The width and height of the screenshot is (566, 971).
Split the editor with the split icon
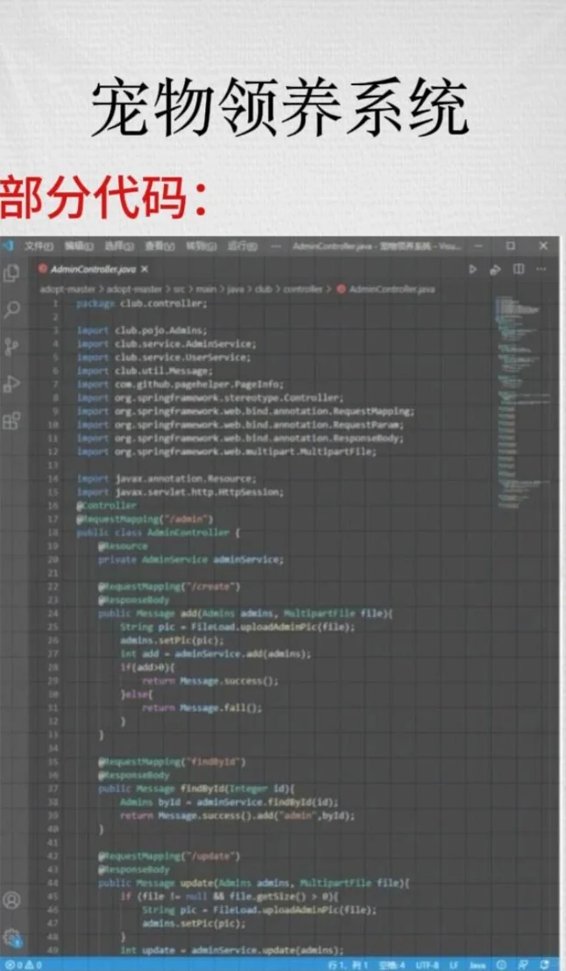coord(519,269)
